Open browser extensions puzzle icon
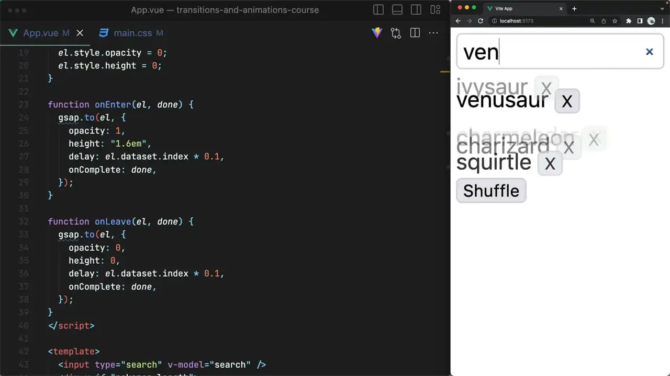 click(629, 21)
